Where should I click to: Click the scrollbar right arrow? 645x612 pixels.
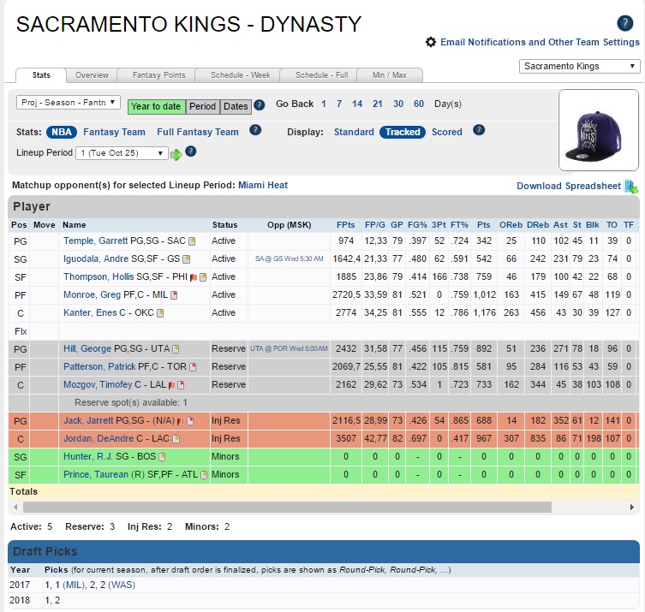click(632, 508)
